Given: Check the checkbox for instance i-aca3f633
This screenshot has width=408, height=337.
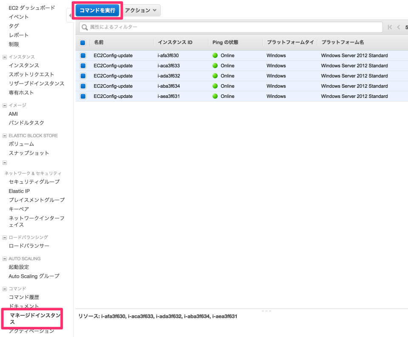Looking at the screenshot, I should pos(82,66).
